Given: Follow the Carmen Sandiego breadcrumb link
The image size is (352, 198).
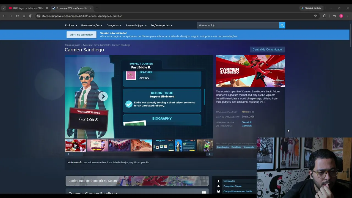Looking at the screenshot, I should [x=121, y=45].
